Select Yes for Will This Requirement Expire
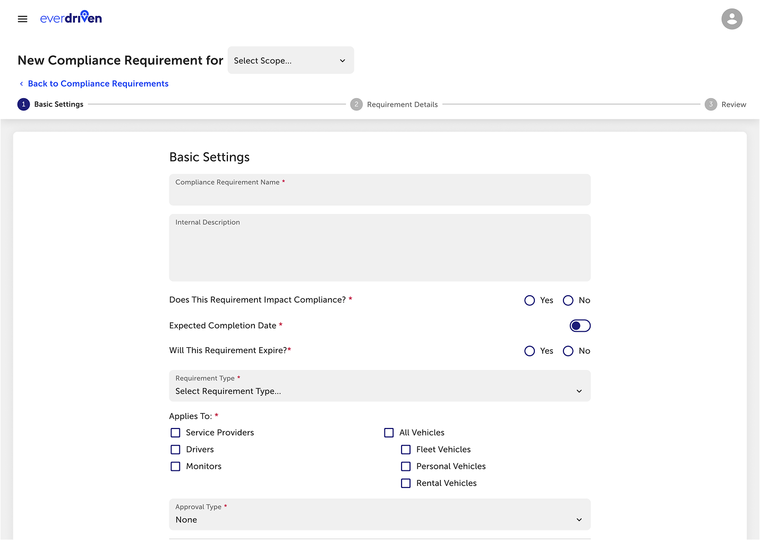The image size is (760, 540). [x=530, y=351]
